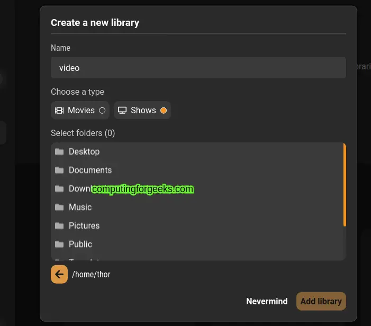
Task: Click the orange folder list scrollbar
Action: coord(345,185)
